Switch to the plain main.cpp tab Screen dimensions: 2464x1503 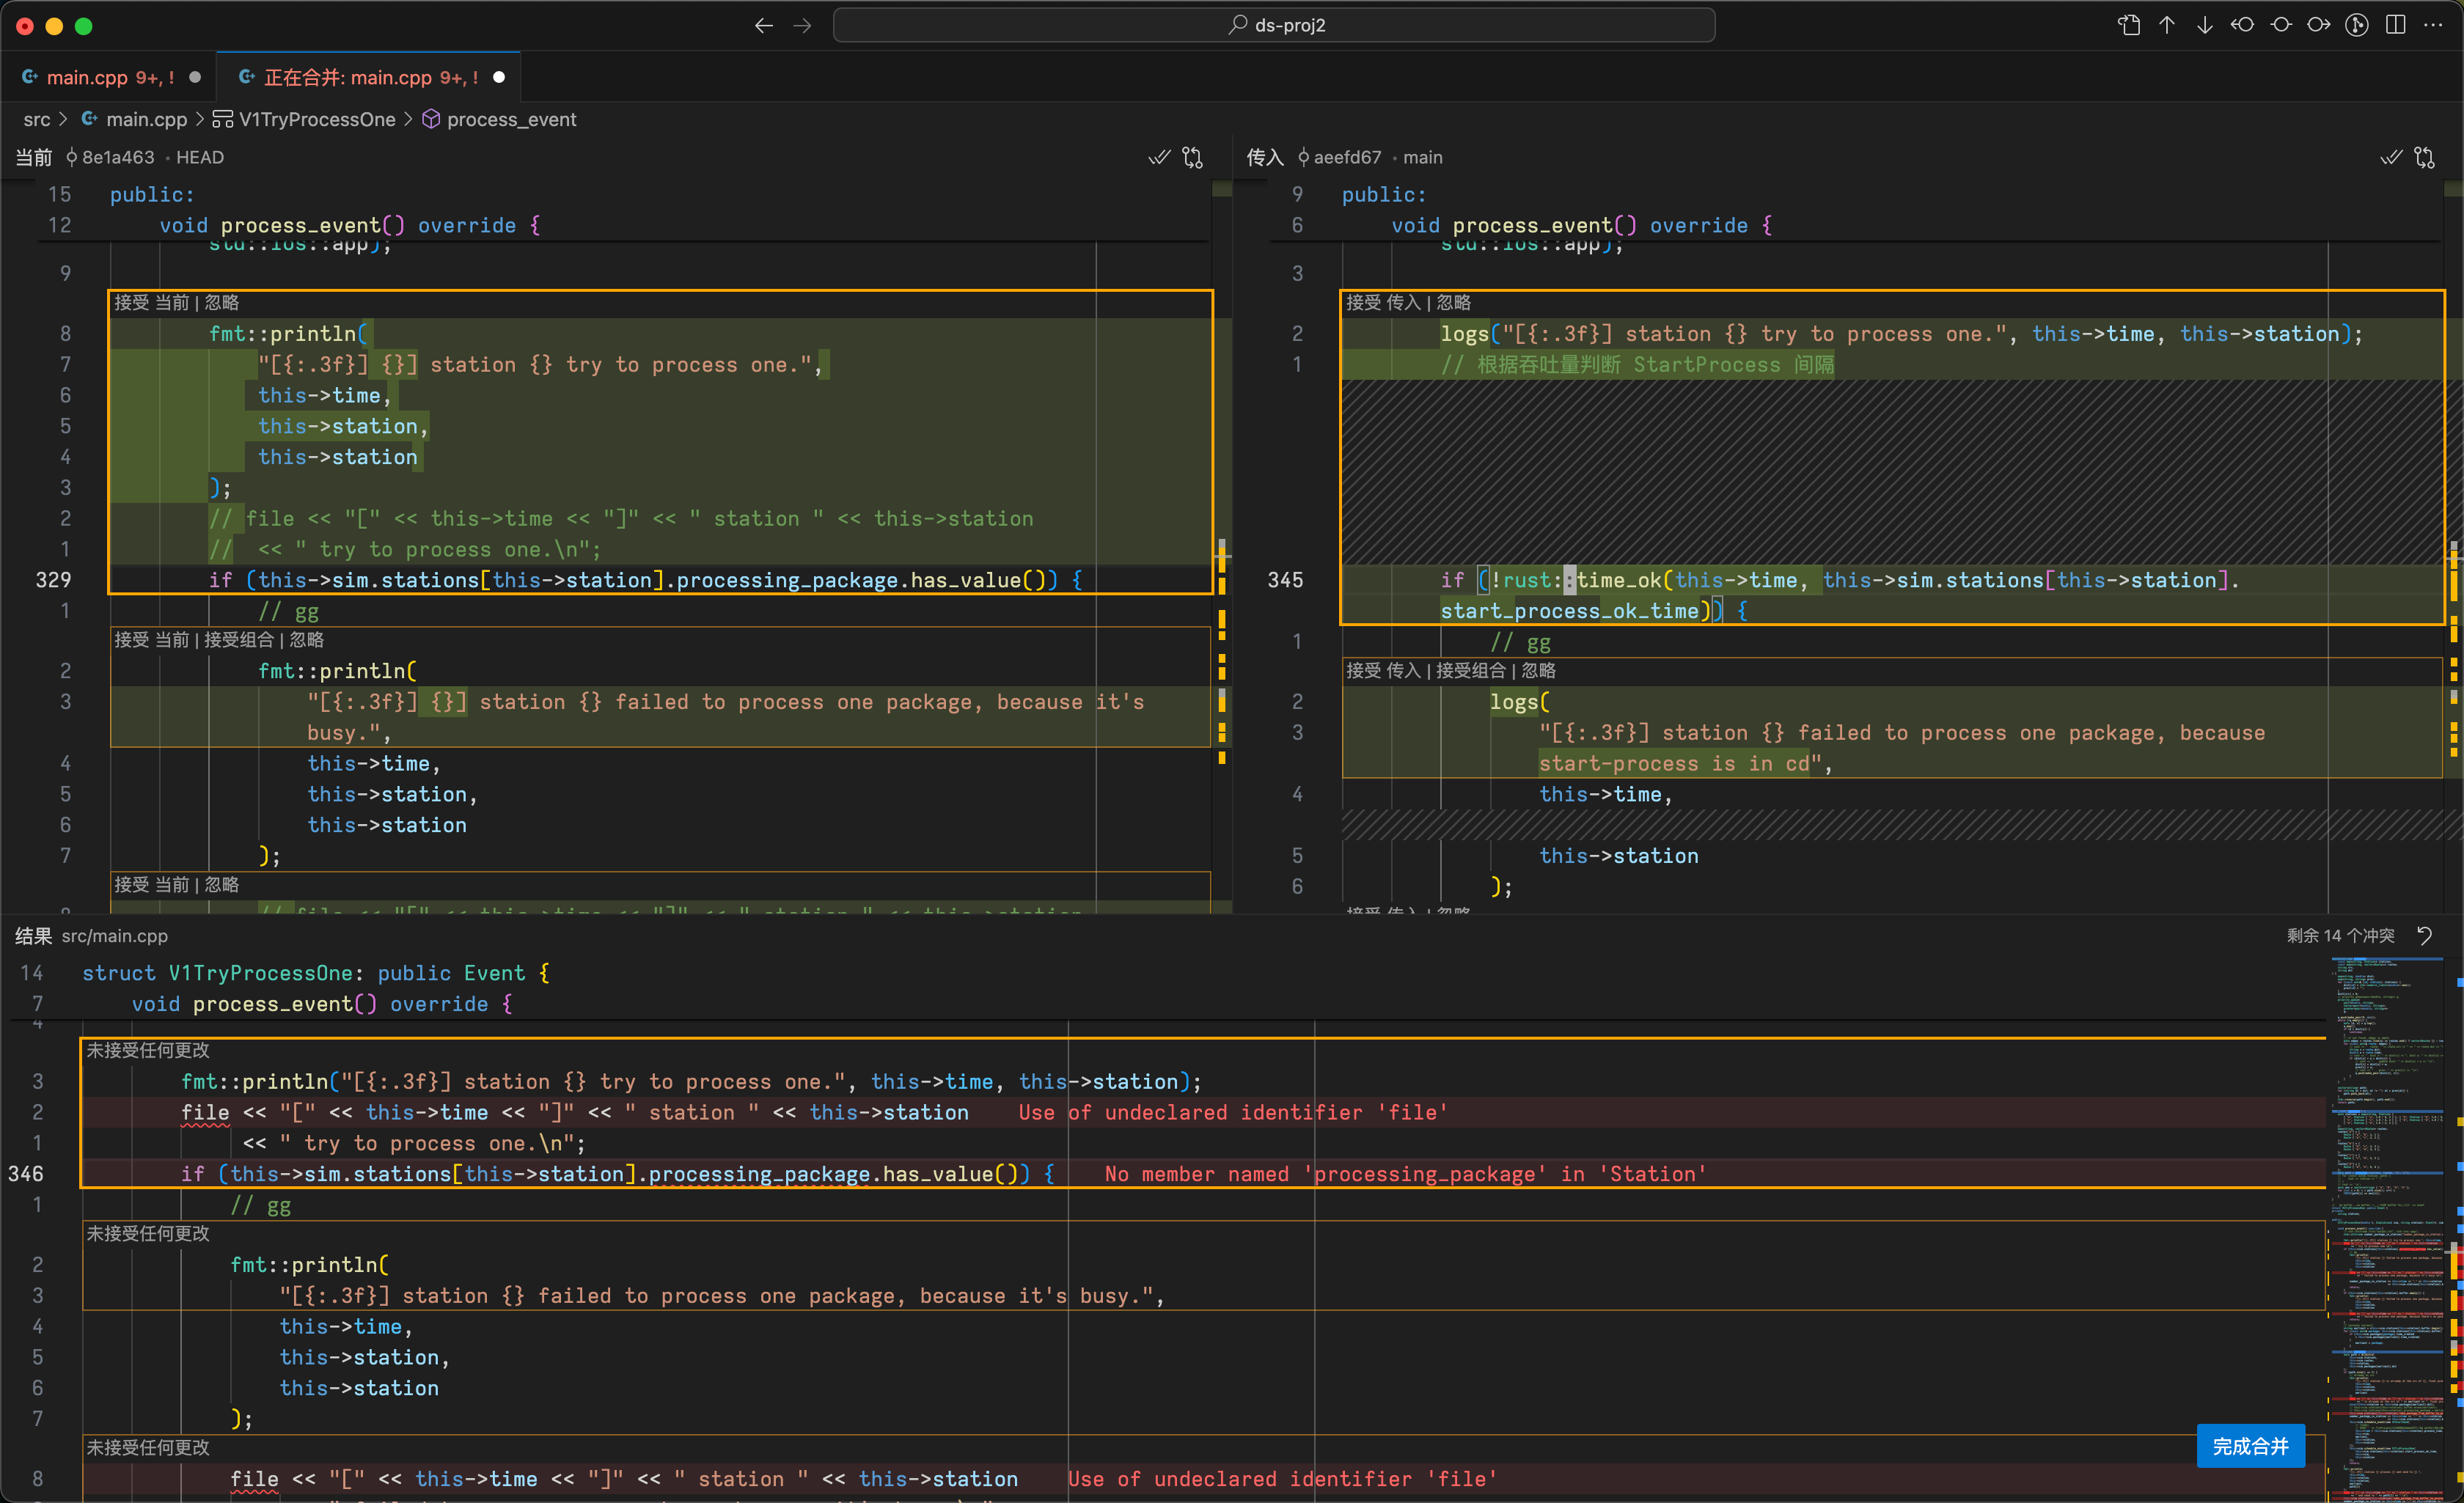pos(108,77)
